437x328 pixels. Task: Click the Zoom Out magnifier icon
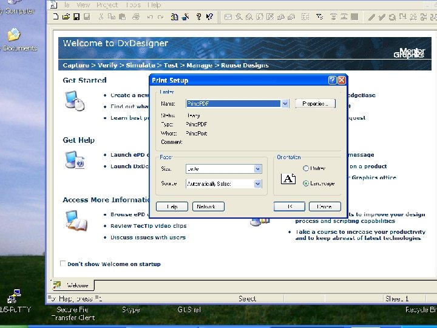(x=249, y=17)
